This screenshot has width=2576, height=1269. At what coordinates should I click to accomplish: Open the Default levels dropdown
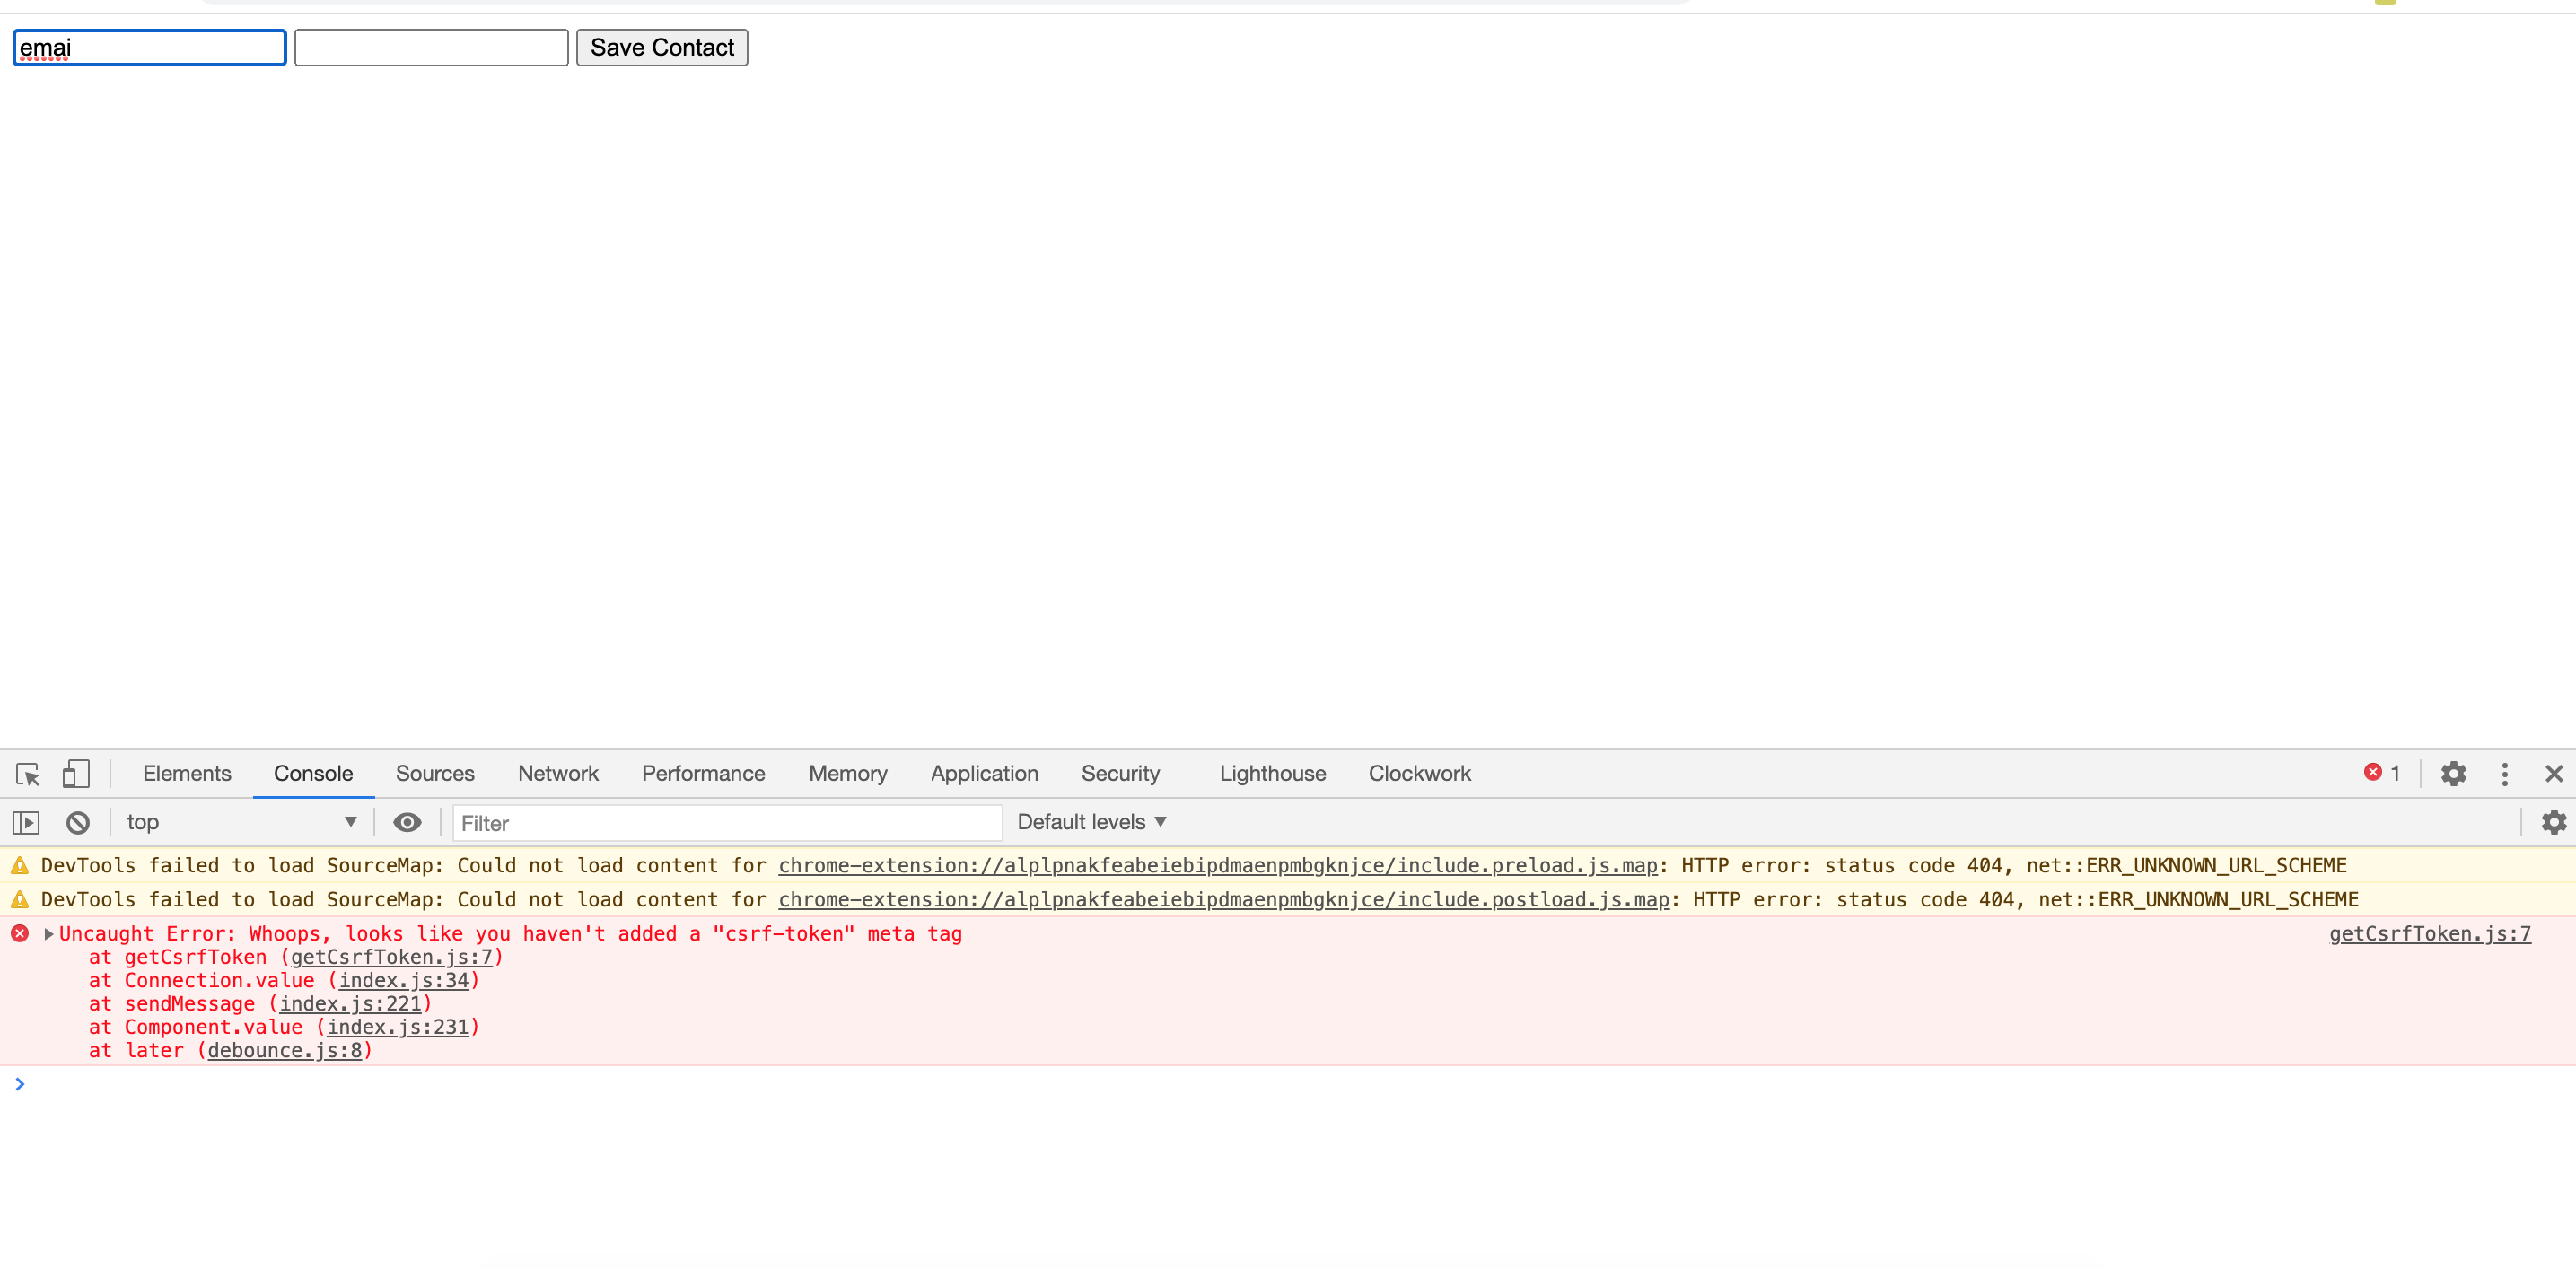click(1092, 822)
